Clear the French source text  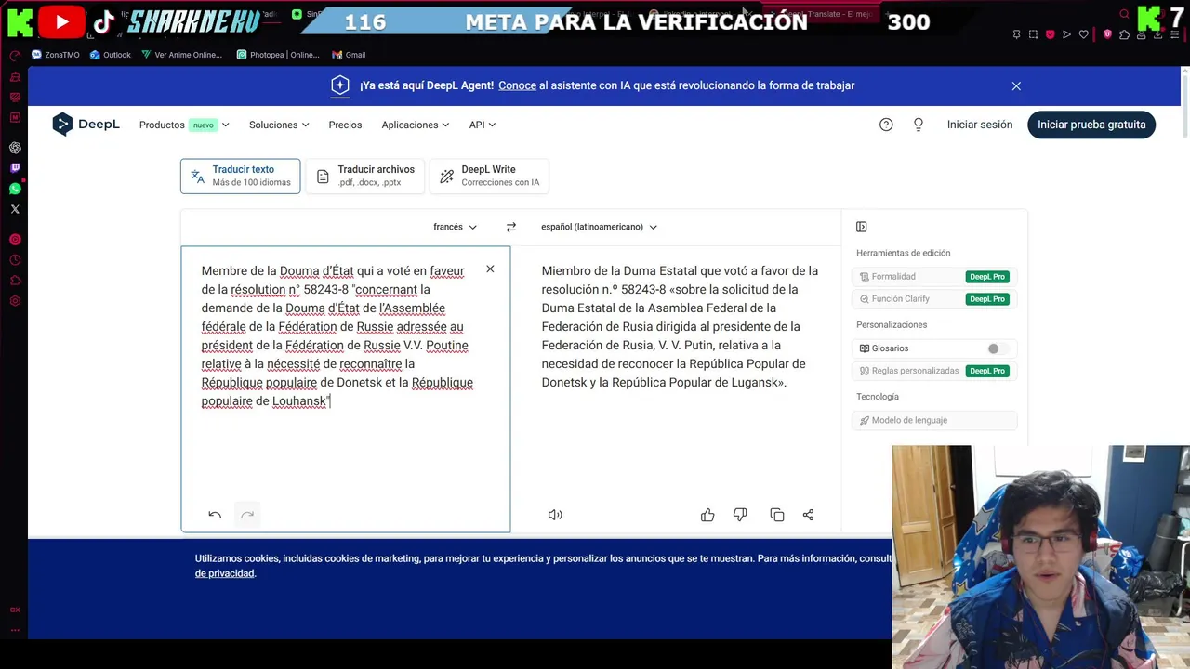click(x=490, y=269)
